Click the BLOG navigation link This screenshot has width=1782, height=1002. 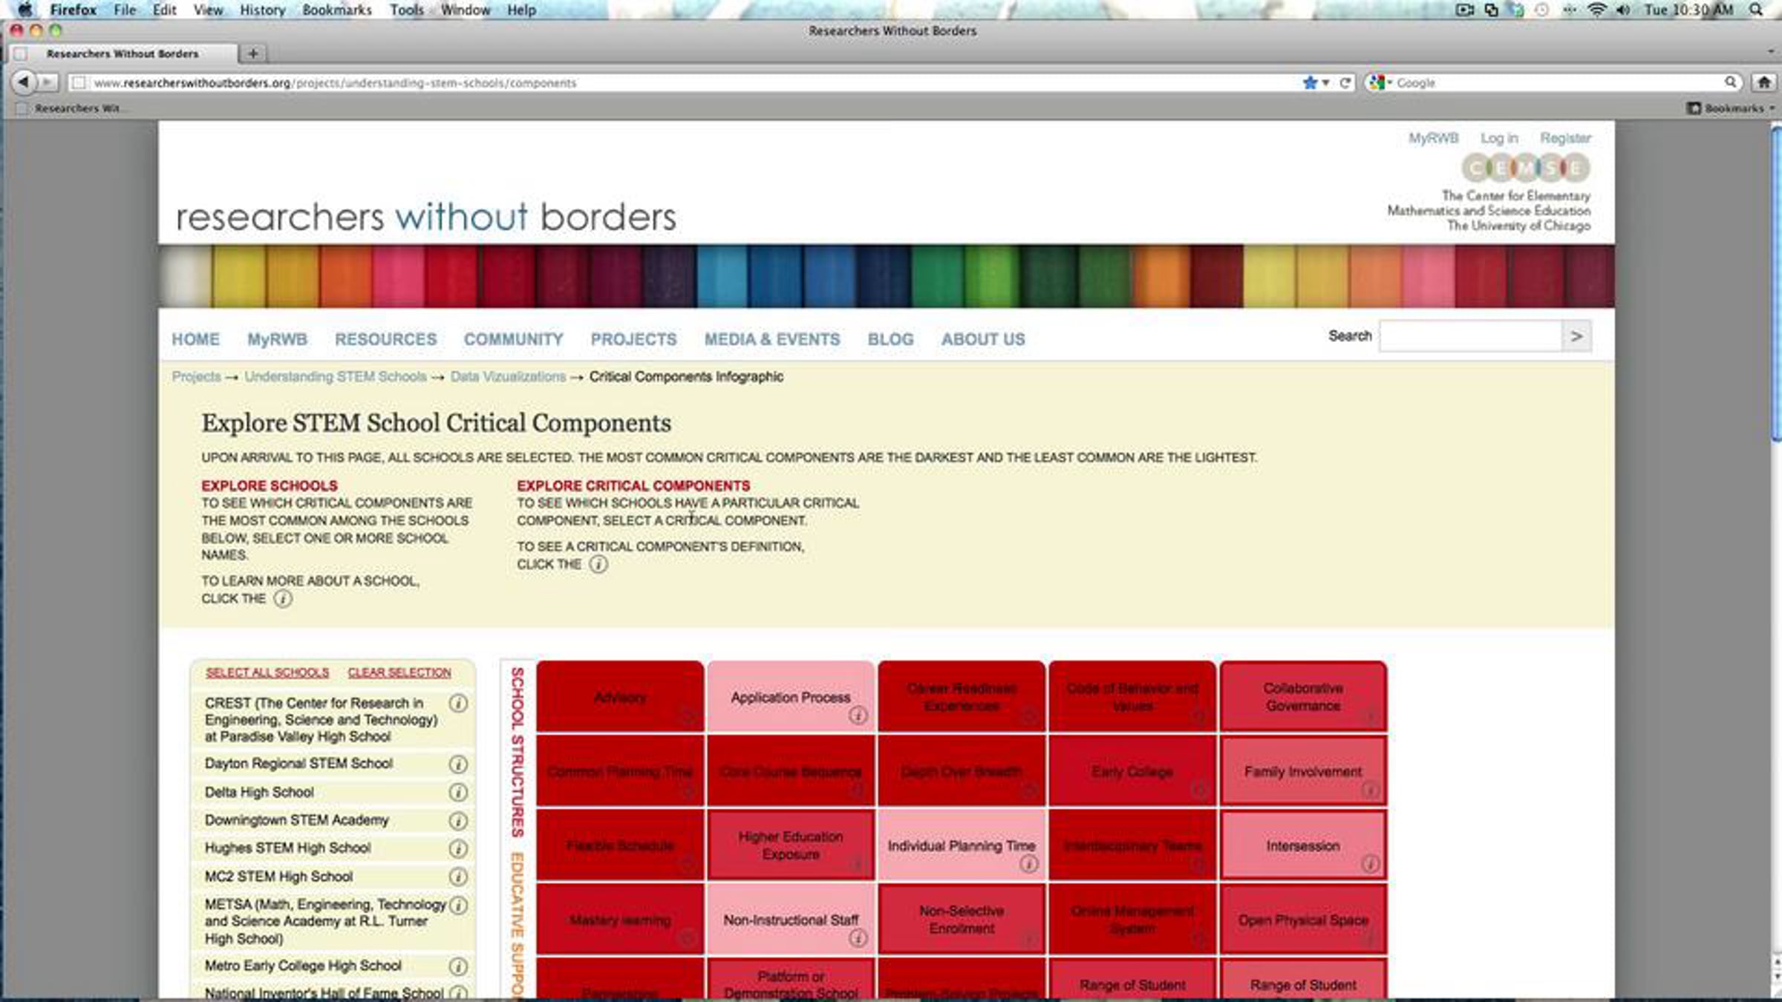point(891,339)
